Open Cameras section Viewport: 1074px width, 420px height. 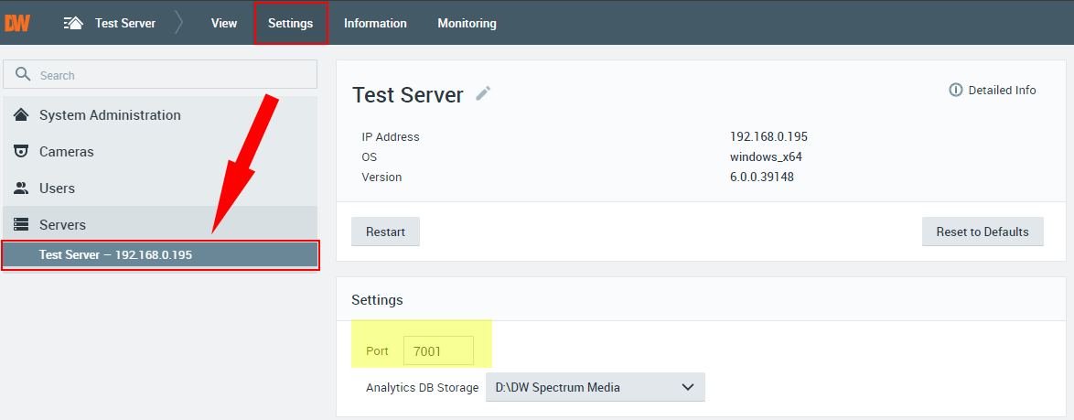tap(160, 151)
